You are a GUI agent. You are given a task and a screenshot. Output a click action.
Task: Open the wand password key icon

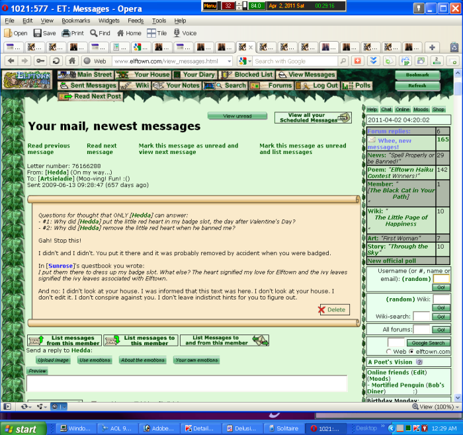tap(40, 61)
